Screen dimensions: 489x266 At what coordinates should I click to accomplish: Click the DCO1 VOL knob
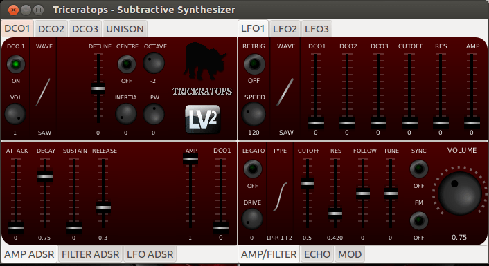15,114
